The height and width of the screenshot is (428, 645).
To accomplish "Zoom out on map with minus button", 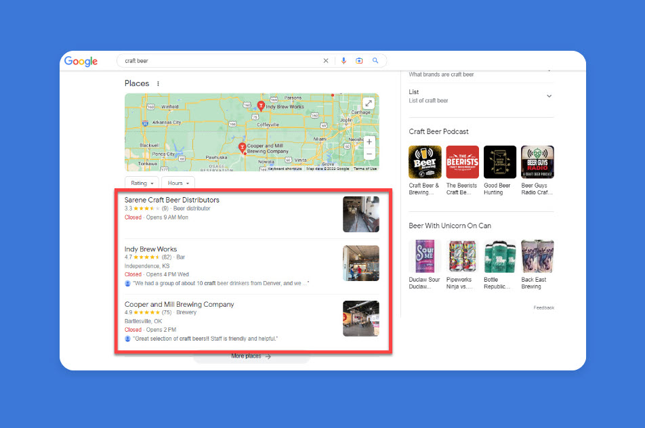I will pos(369,154).
